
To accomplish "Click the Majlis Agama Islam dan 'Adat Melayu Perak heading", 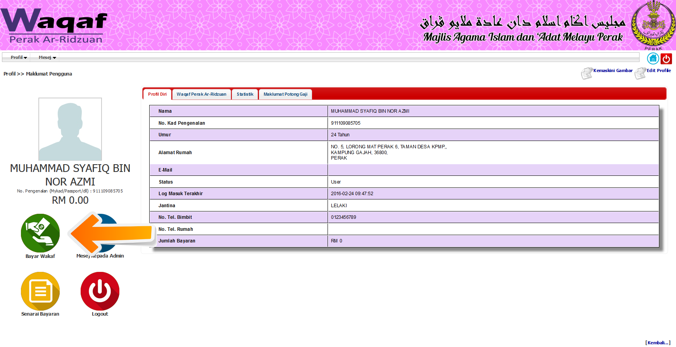I will click(523, 37).
